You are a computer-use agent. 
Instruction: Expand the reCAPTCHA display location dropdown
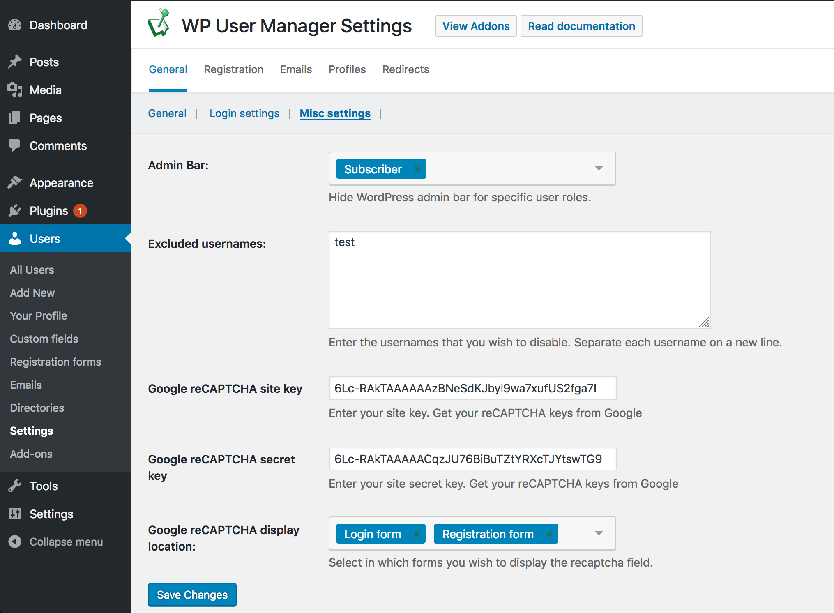point(599,533)
